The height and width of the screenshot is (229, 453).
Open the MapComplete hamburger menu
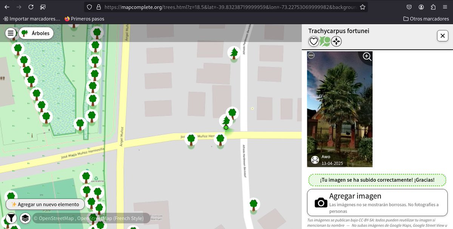click(11, 33)
